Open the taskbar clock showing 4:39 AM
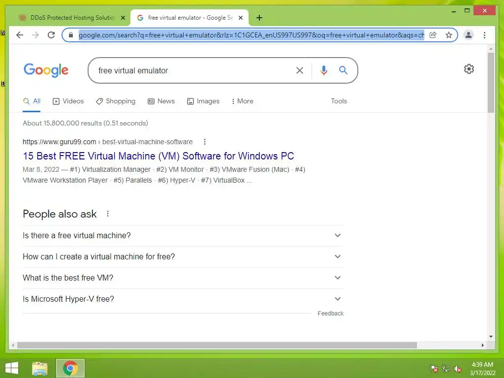This screenshot has height=378, width=504. click(482, 369)
